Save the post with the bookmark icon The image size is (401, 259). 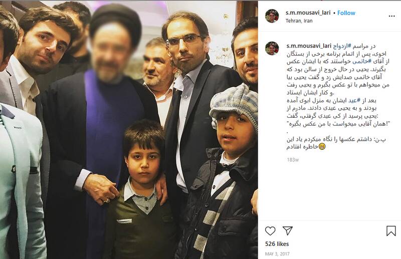391,231
